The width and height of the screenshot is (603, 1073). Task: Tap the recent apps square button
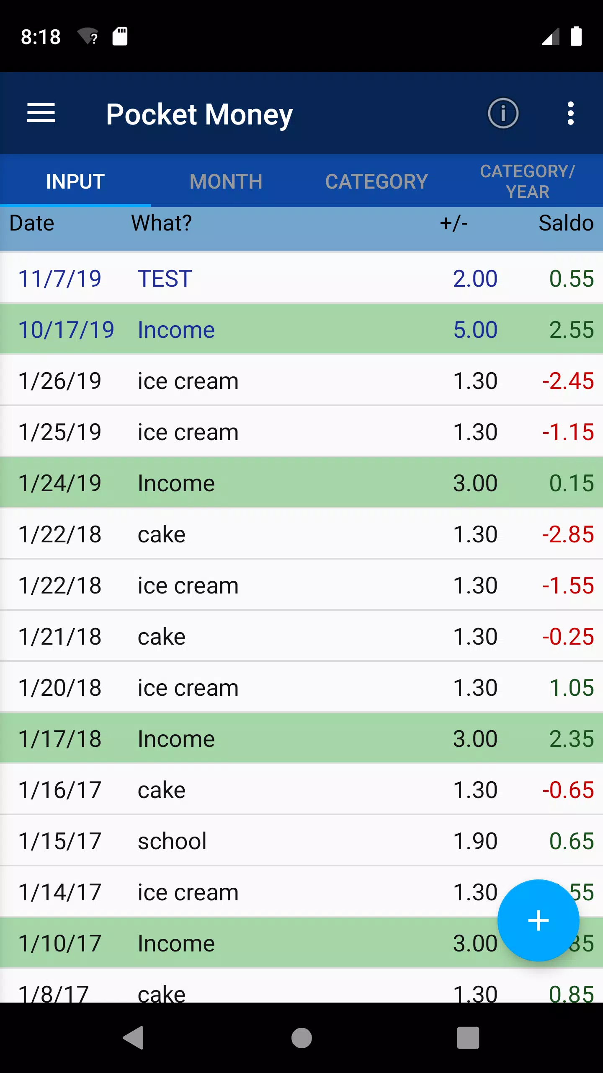pyautogui.click(x=468, y=1038)
